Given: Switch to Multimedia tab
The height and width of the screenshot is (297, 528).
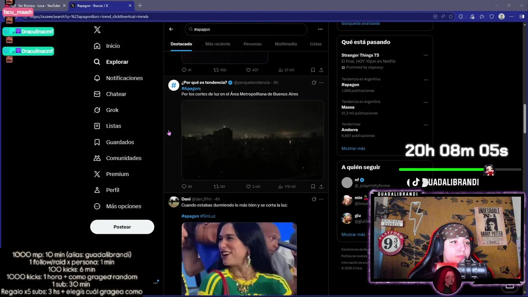Looking at the screenshot, I should tap(286, 44).
